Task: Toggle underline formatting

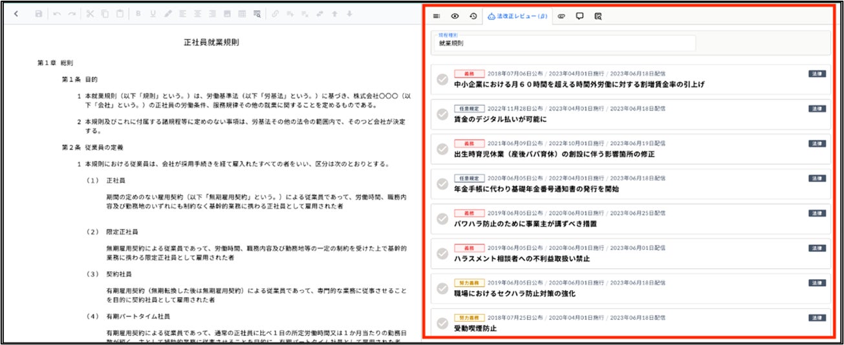Action: tap(153, 14)
